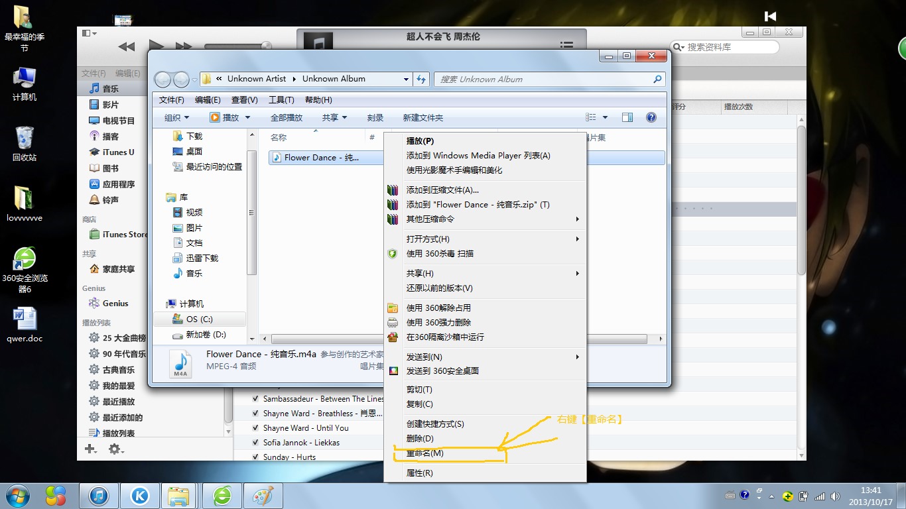This screenshot has height=509, width=906.
Task: Open the 工具(T) menu in Explorer
Action: 281,99
